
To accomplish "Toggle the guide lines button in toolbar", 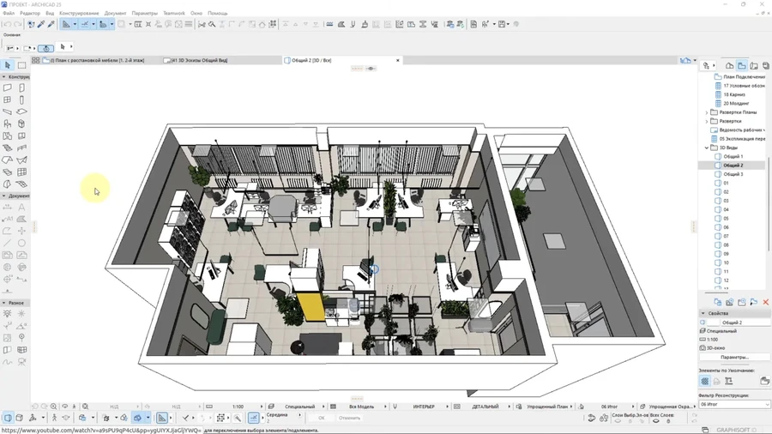I will coord(67,24).
